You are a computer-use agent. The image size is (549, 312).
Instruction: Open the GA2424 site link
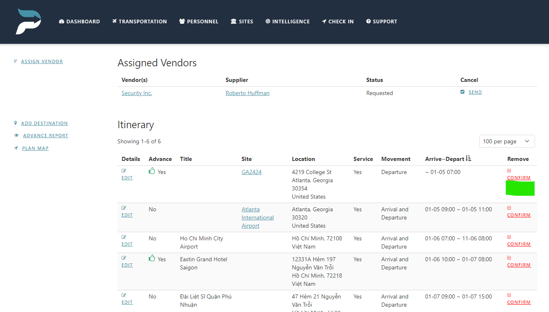(x=251, y=172)
